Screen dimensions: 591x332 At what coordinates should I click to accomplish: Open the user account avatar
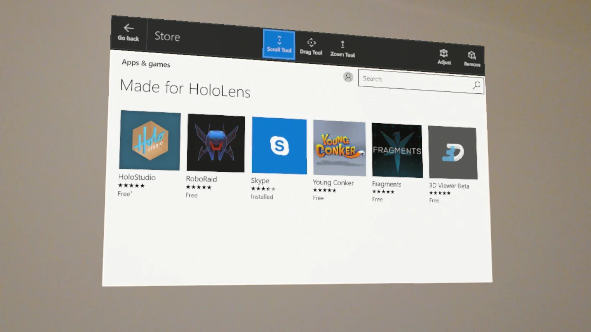pyautogui.click(x=348, y=77)
